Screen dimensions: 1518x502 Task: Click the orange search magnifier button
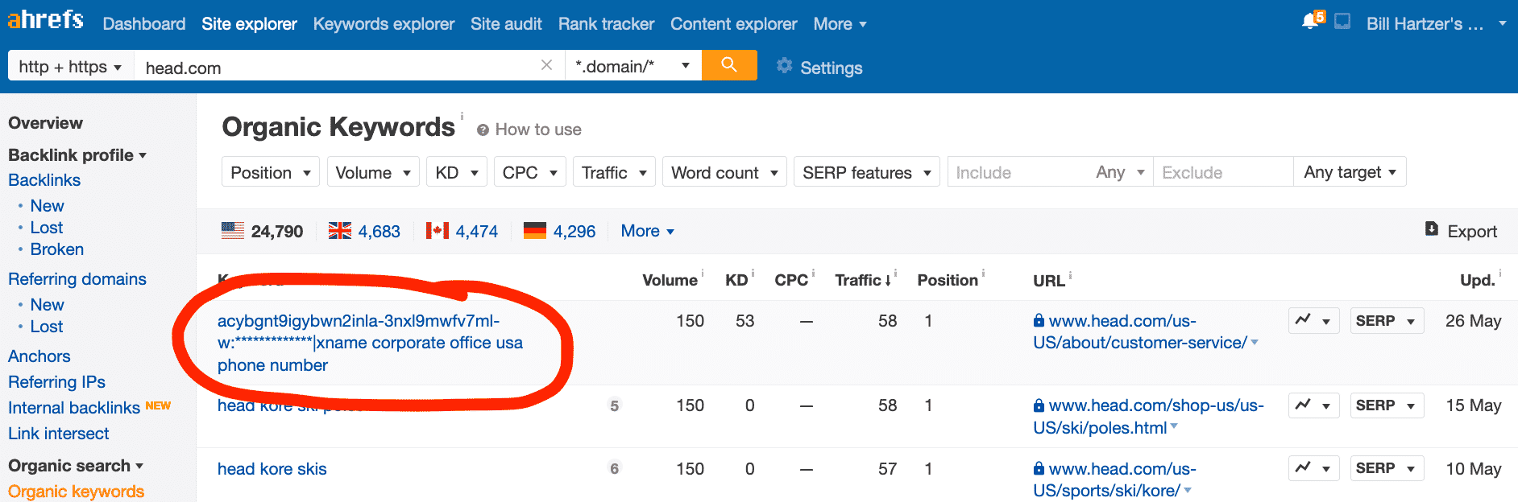pos(729,65)
